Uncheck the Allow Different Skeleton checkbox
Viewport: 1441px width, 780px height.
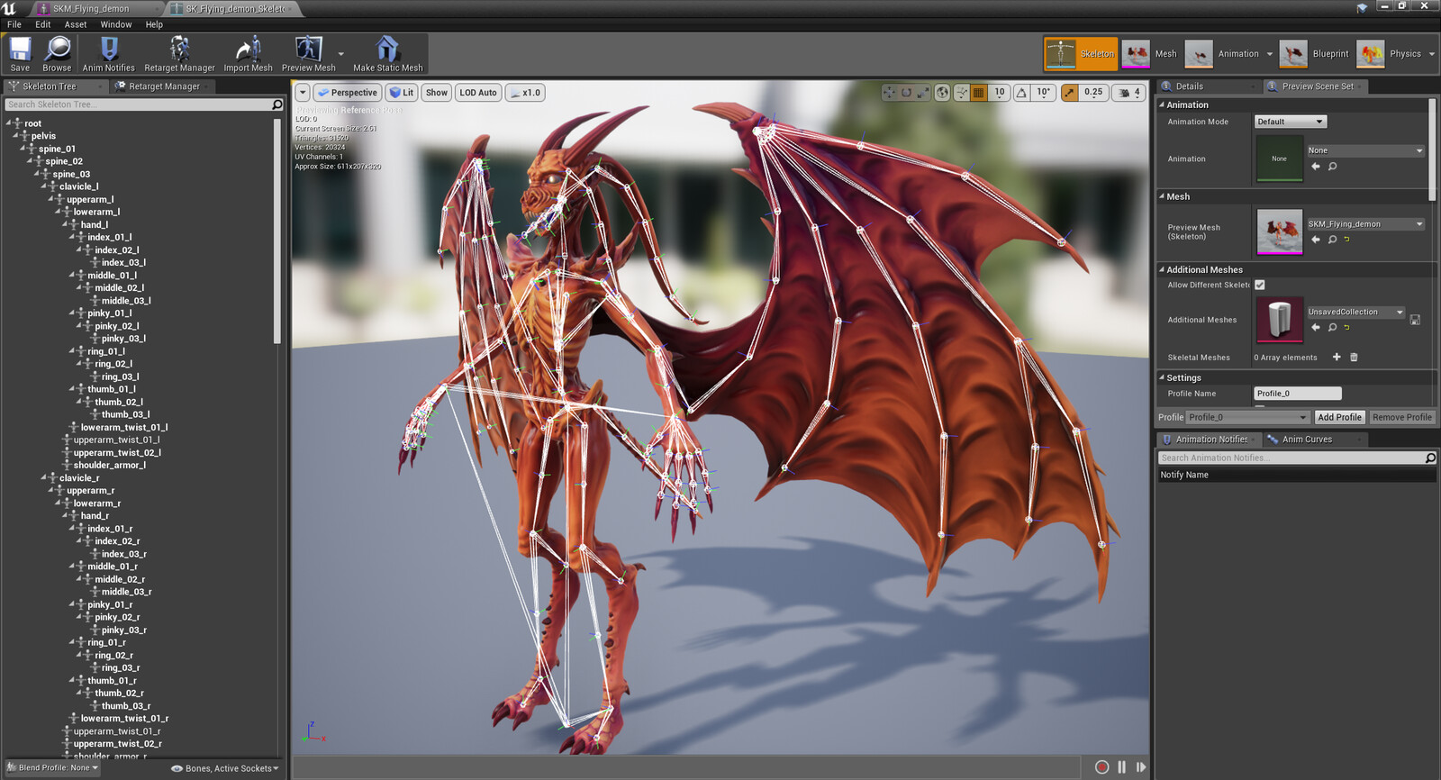point(1260,285)
